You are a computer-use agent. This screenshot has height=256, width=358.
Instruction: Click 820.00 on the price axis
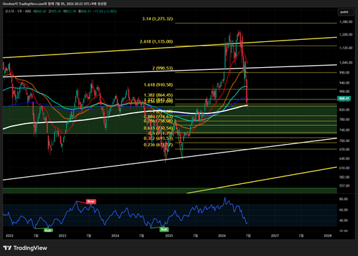click(x=344, y=110)
